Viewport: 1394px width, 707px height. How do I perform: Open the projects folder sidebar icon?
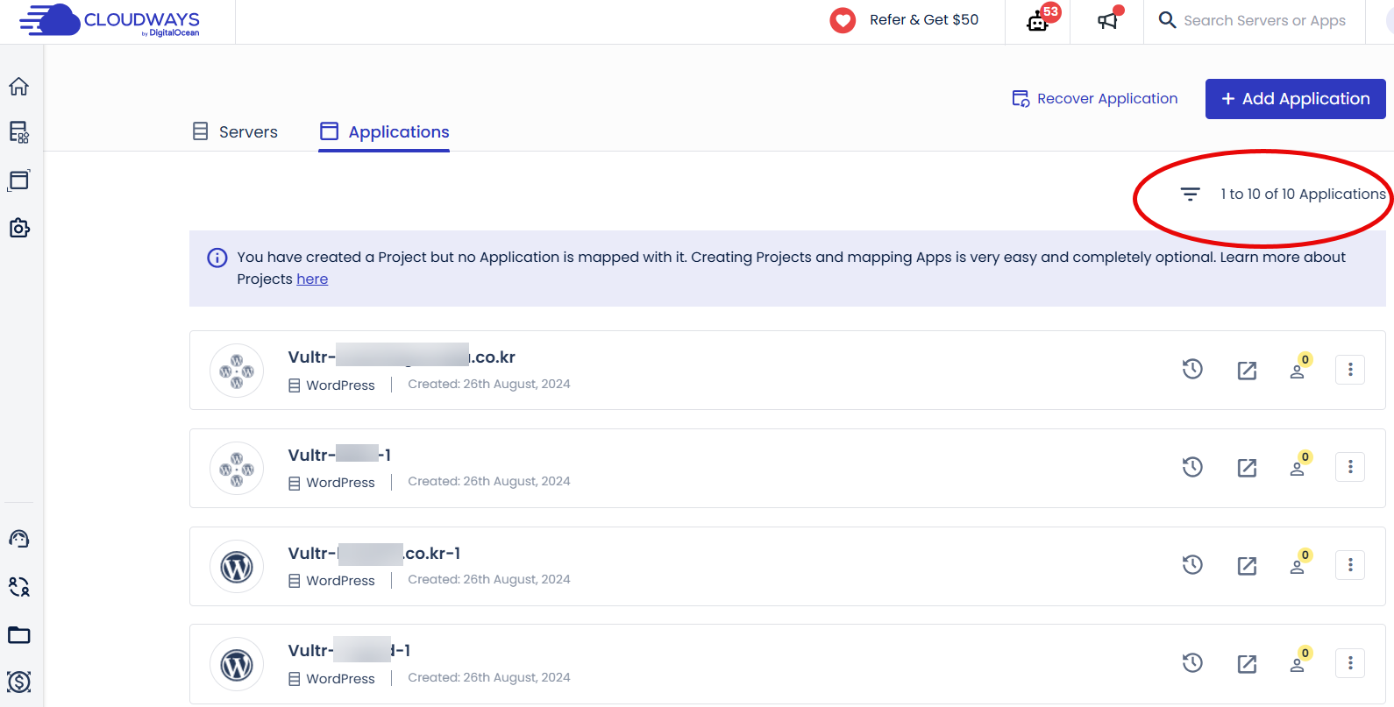point(18,634)
